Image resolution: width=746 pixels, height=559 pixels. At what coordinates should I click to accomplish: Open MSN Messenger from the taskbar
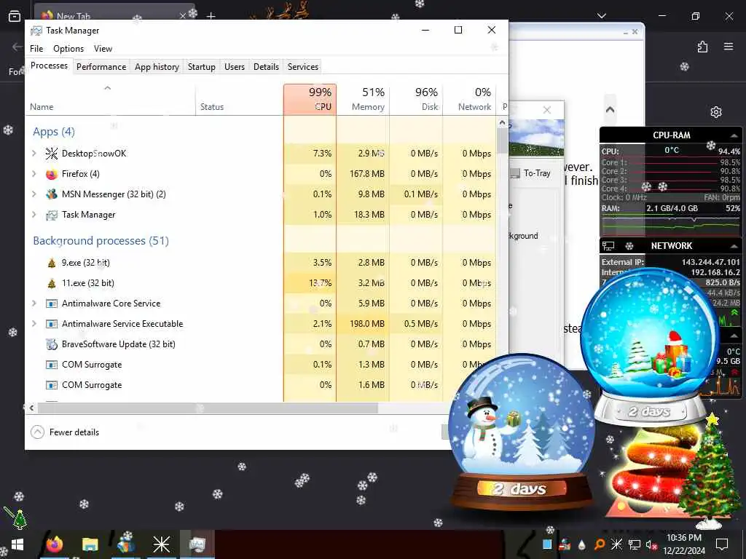click(126, 544)
